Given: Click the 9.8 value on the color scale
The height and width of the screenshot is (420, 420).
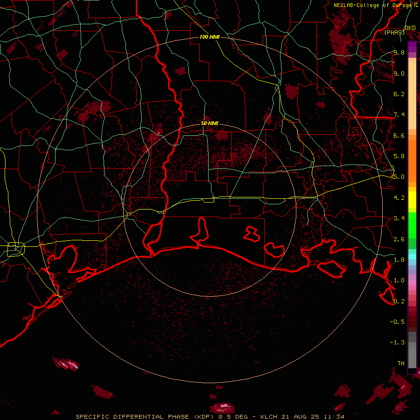Looking at the screenshot, I should [399, 52].
